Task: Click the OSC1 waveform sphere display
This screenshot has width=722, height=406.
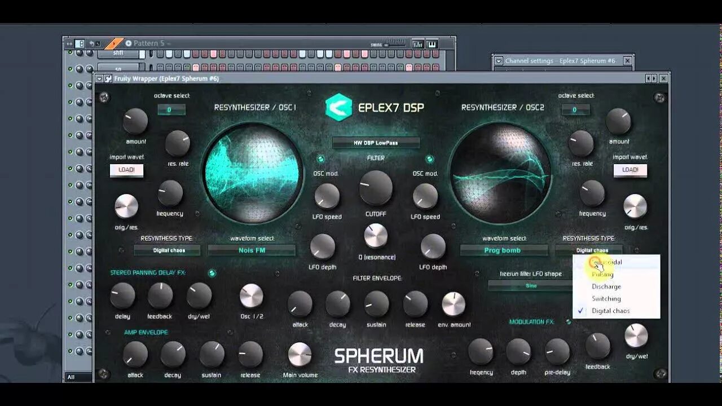Action: pos(253,173)
